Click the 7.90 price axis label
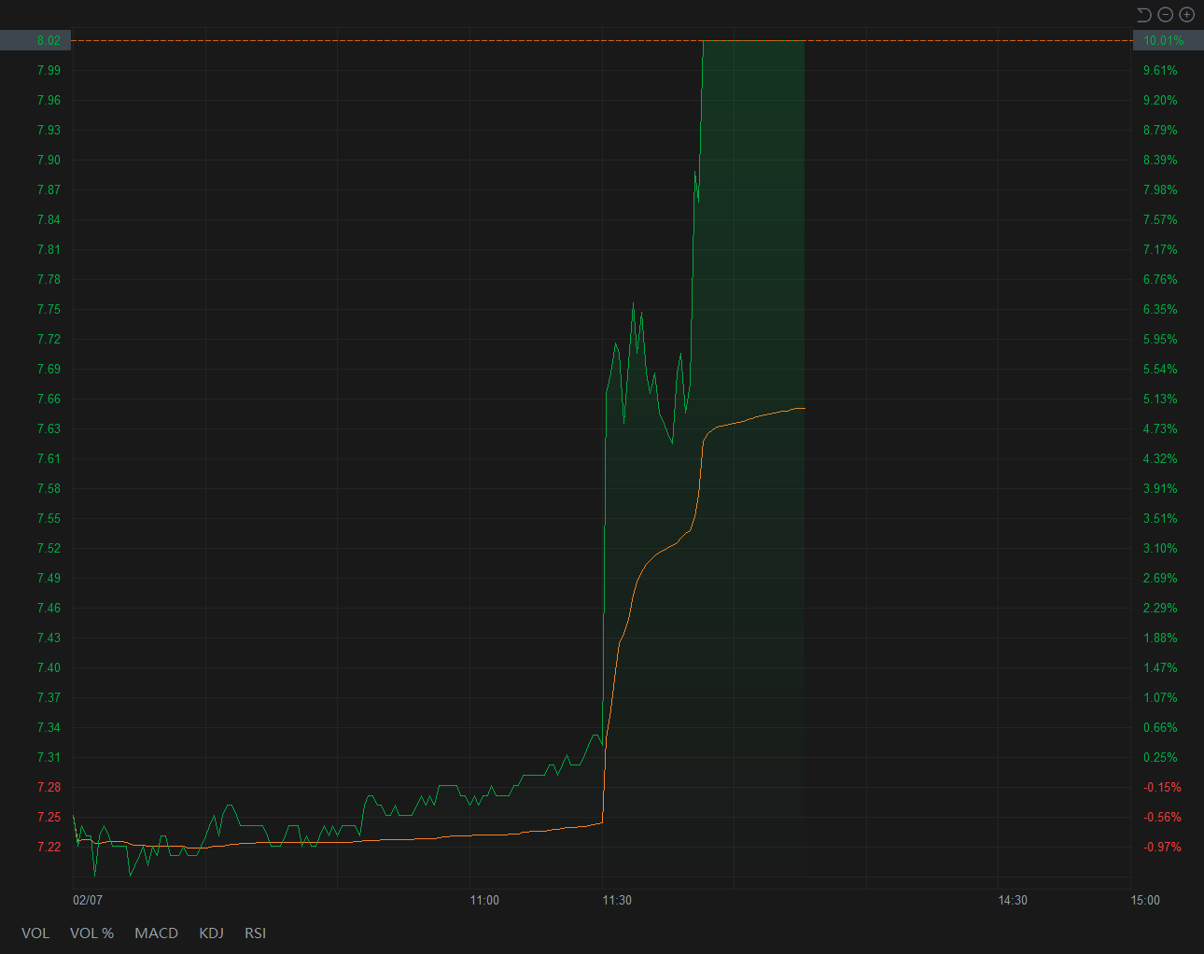The image size is (1204, 954). click(x=49, y=160)
